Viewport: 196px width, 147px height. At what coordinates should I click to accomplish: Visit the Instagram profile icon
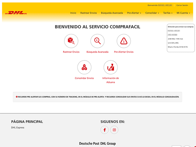click(114, 130)
